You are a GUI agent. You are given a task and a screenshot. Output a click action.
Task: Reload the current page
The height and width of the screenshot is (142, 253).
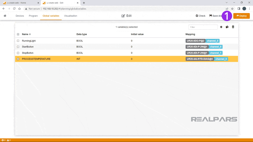point(14,9)
